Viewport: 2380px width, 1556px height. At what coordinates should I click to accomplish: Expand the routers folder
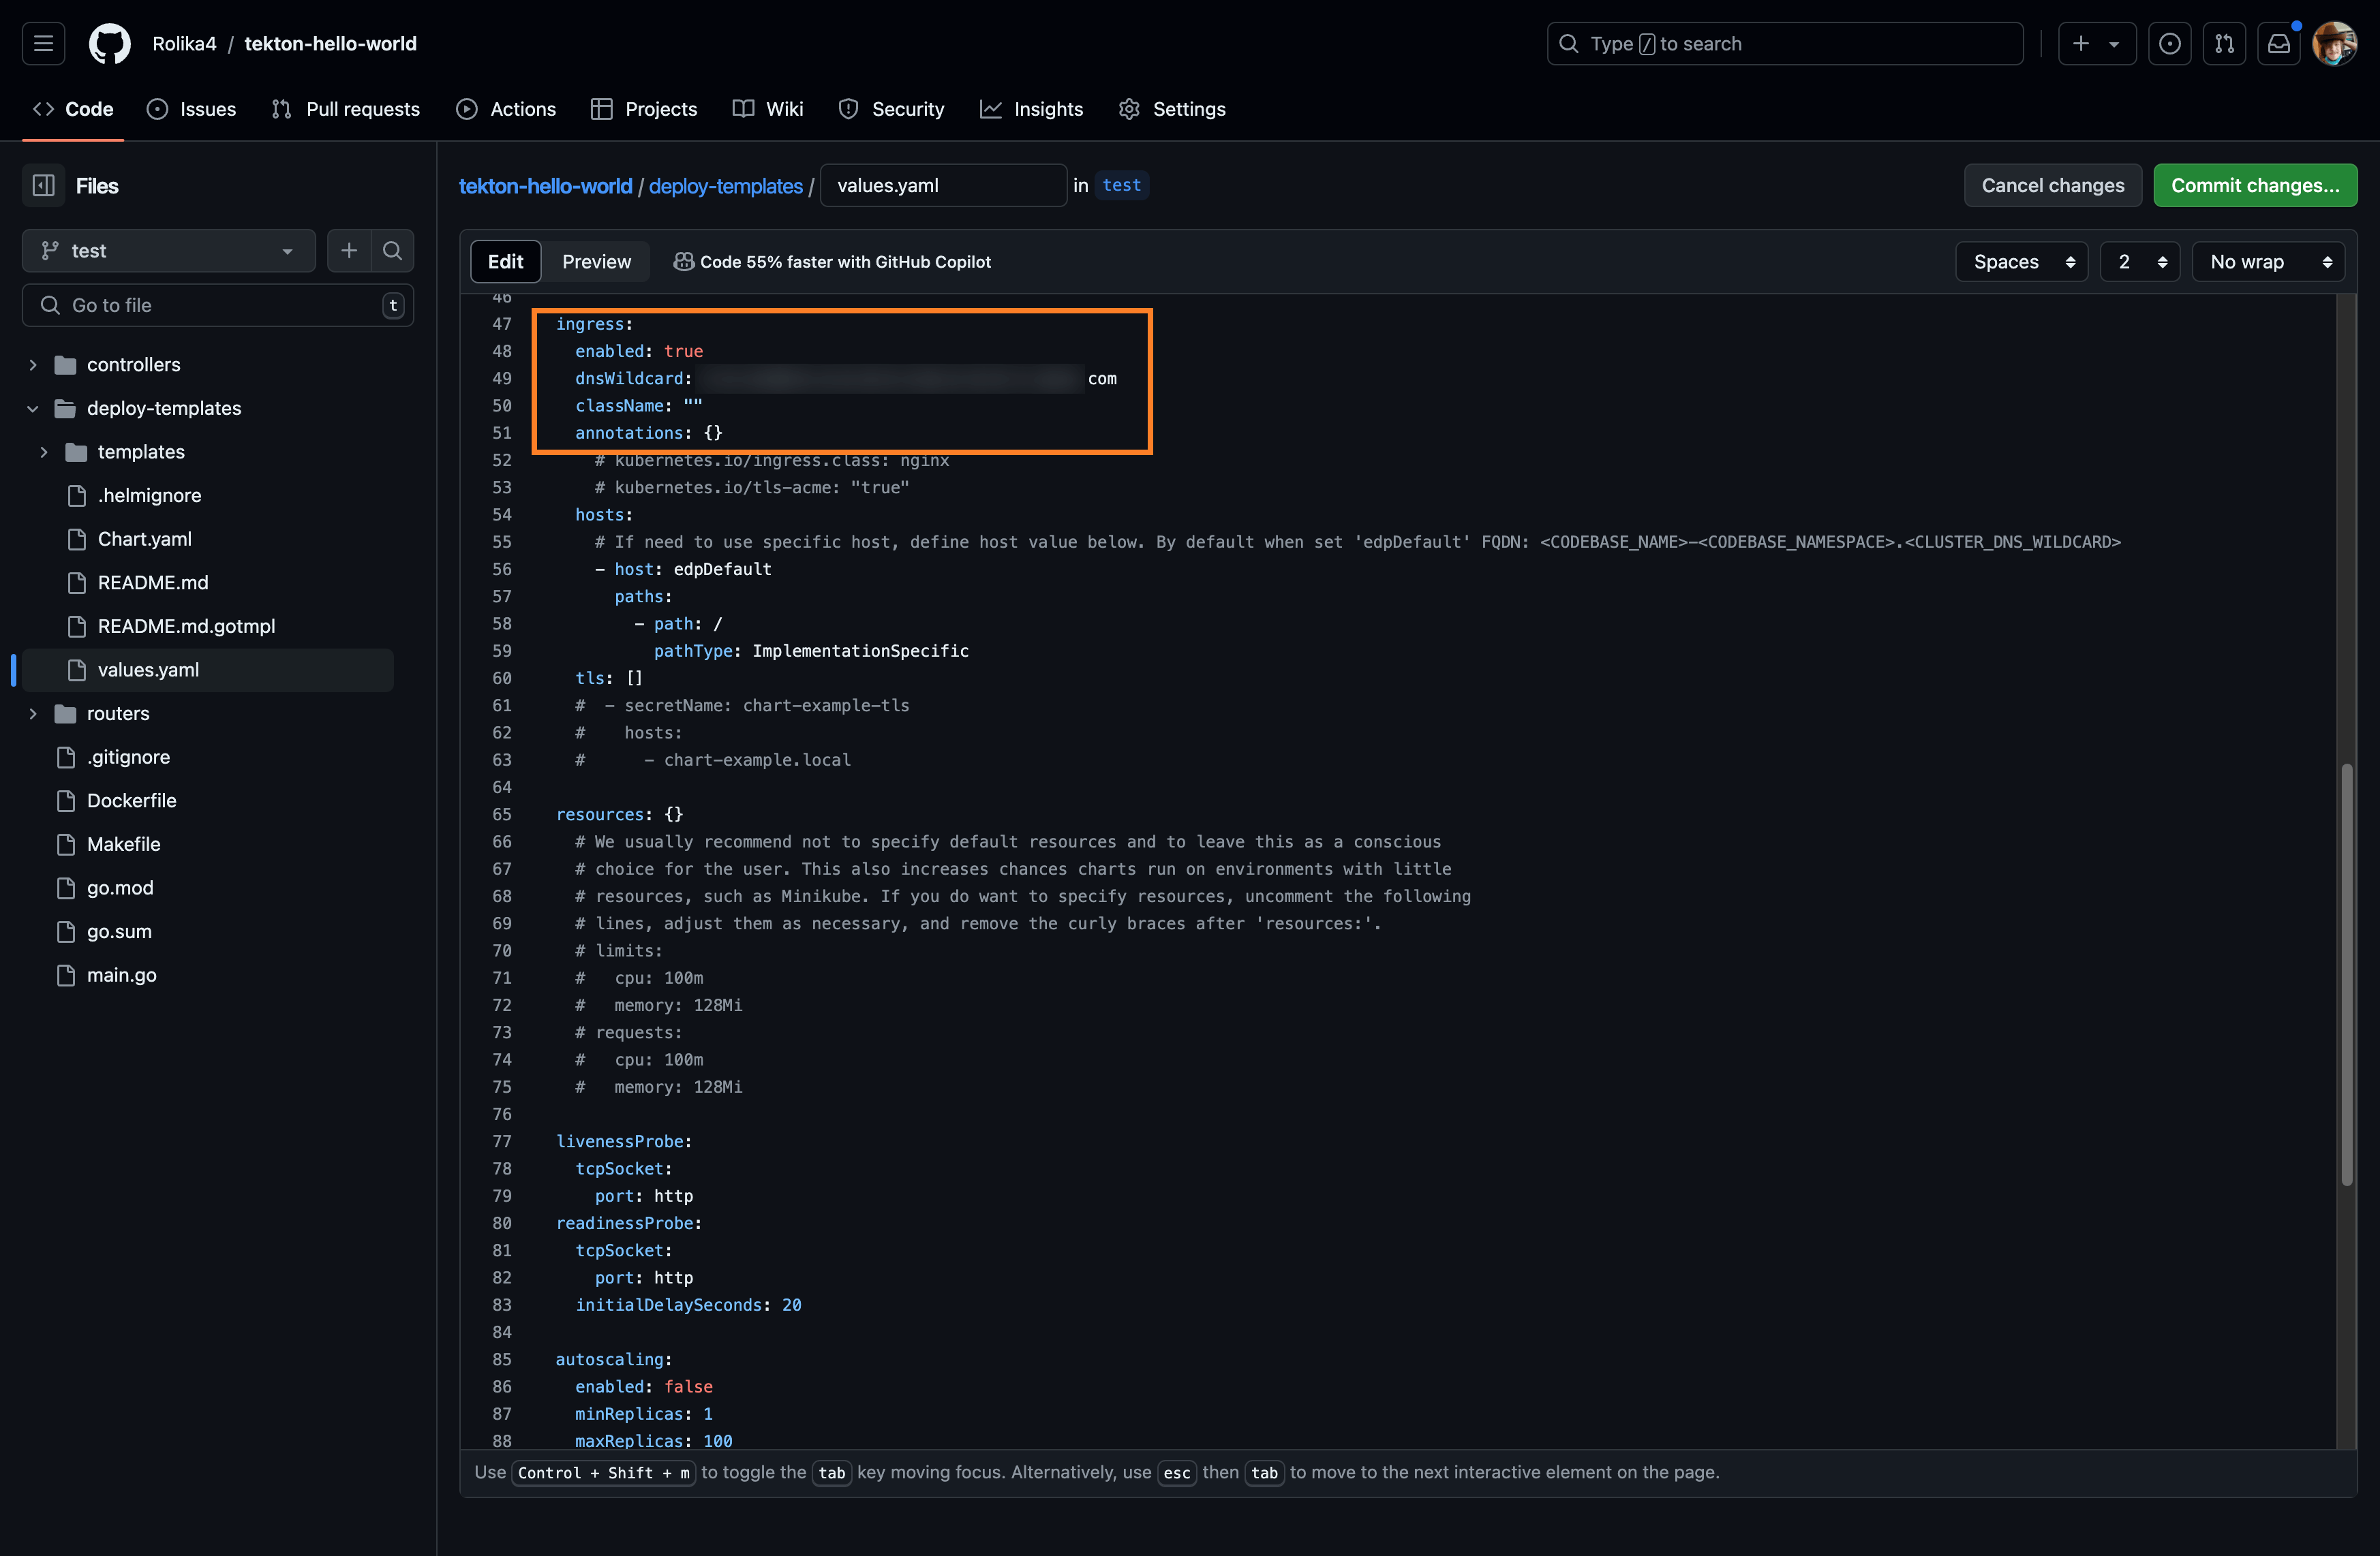coord(33,713)
